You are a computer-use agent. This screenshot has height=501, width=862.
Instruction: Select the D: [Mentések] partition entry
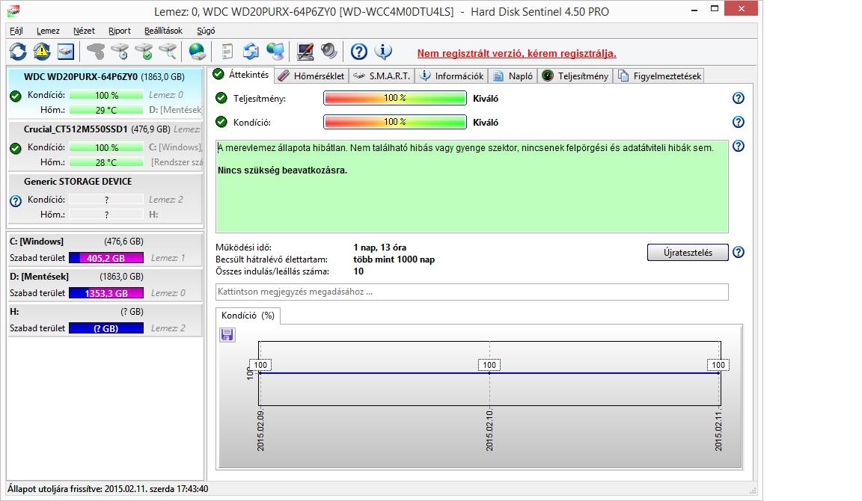pos(105,285)
